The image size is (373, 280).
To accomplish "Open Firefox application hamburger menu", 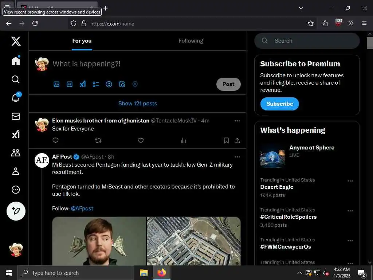I will click(364, 23).
